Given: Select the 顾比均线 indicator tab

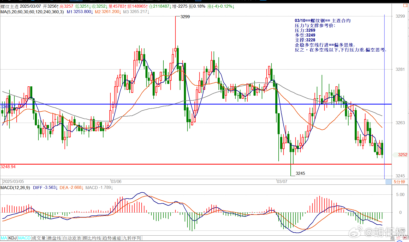Looking at the screenshot, I should point(92,238).
